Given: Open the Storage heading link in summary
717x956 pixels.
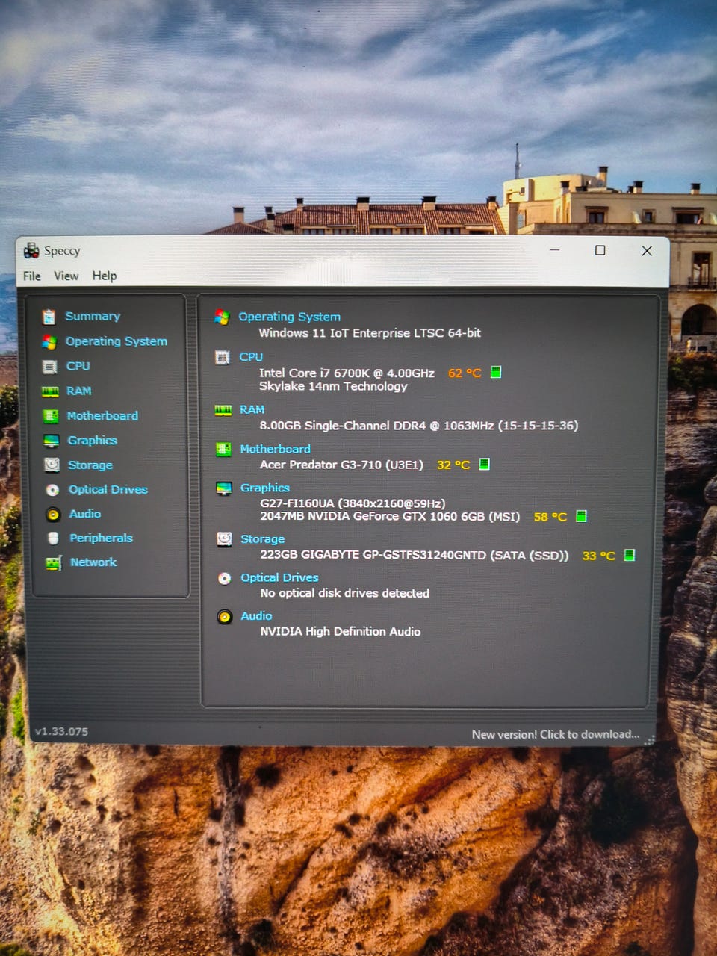Looking at the screenshot, I should (263, 538).
